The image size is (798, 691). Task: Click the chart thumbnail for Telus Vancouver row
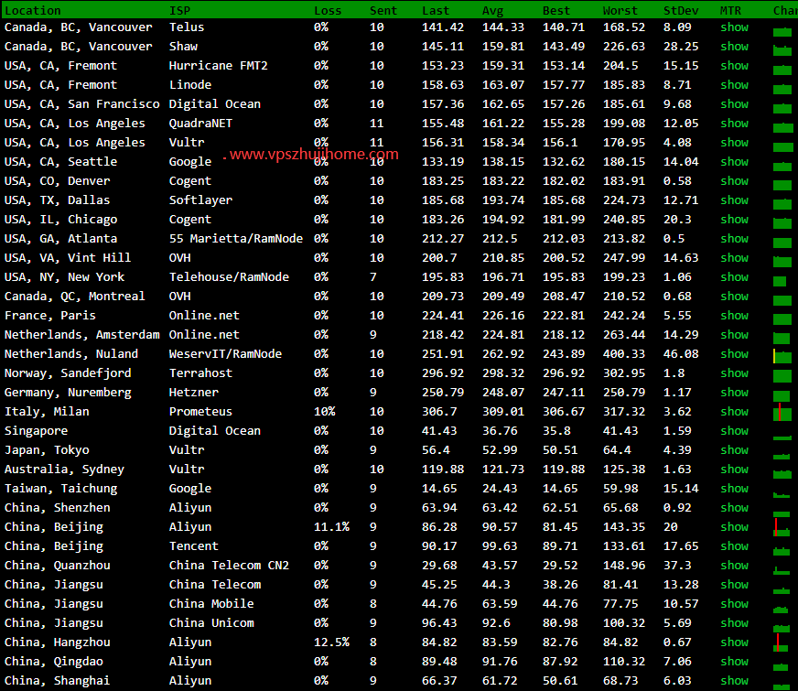tap(782, 29)
